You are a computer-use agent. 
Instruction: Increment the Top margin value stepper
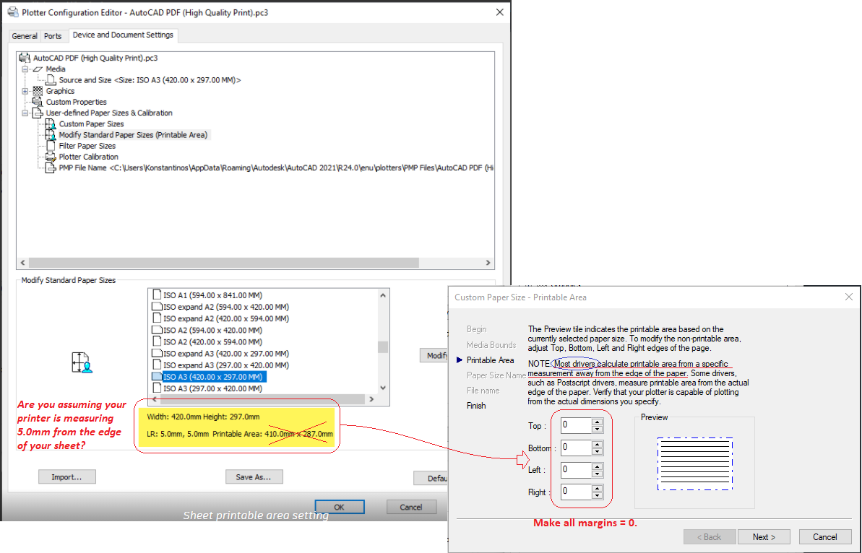(x=598, y=422)
